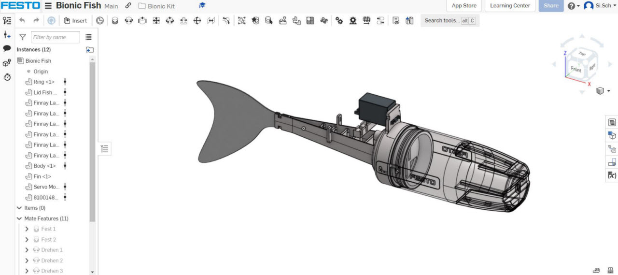Click the mate indicator beside Body <1>
The height and width of the screenshot is (275, 618).
point(65,166)
